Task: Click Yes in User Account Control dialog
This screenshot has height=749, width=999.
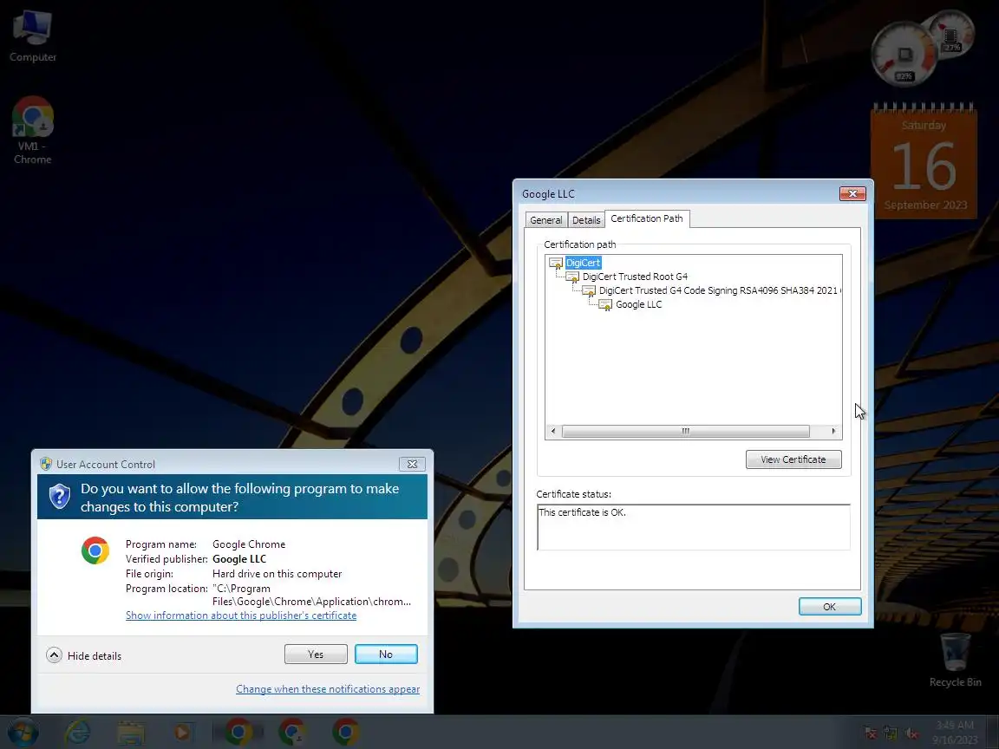Action: click(x=316, y=655)
